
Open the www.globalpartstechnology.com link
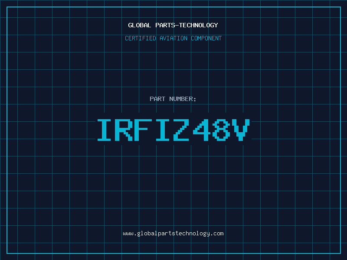click(x=173, y=234)
